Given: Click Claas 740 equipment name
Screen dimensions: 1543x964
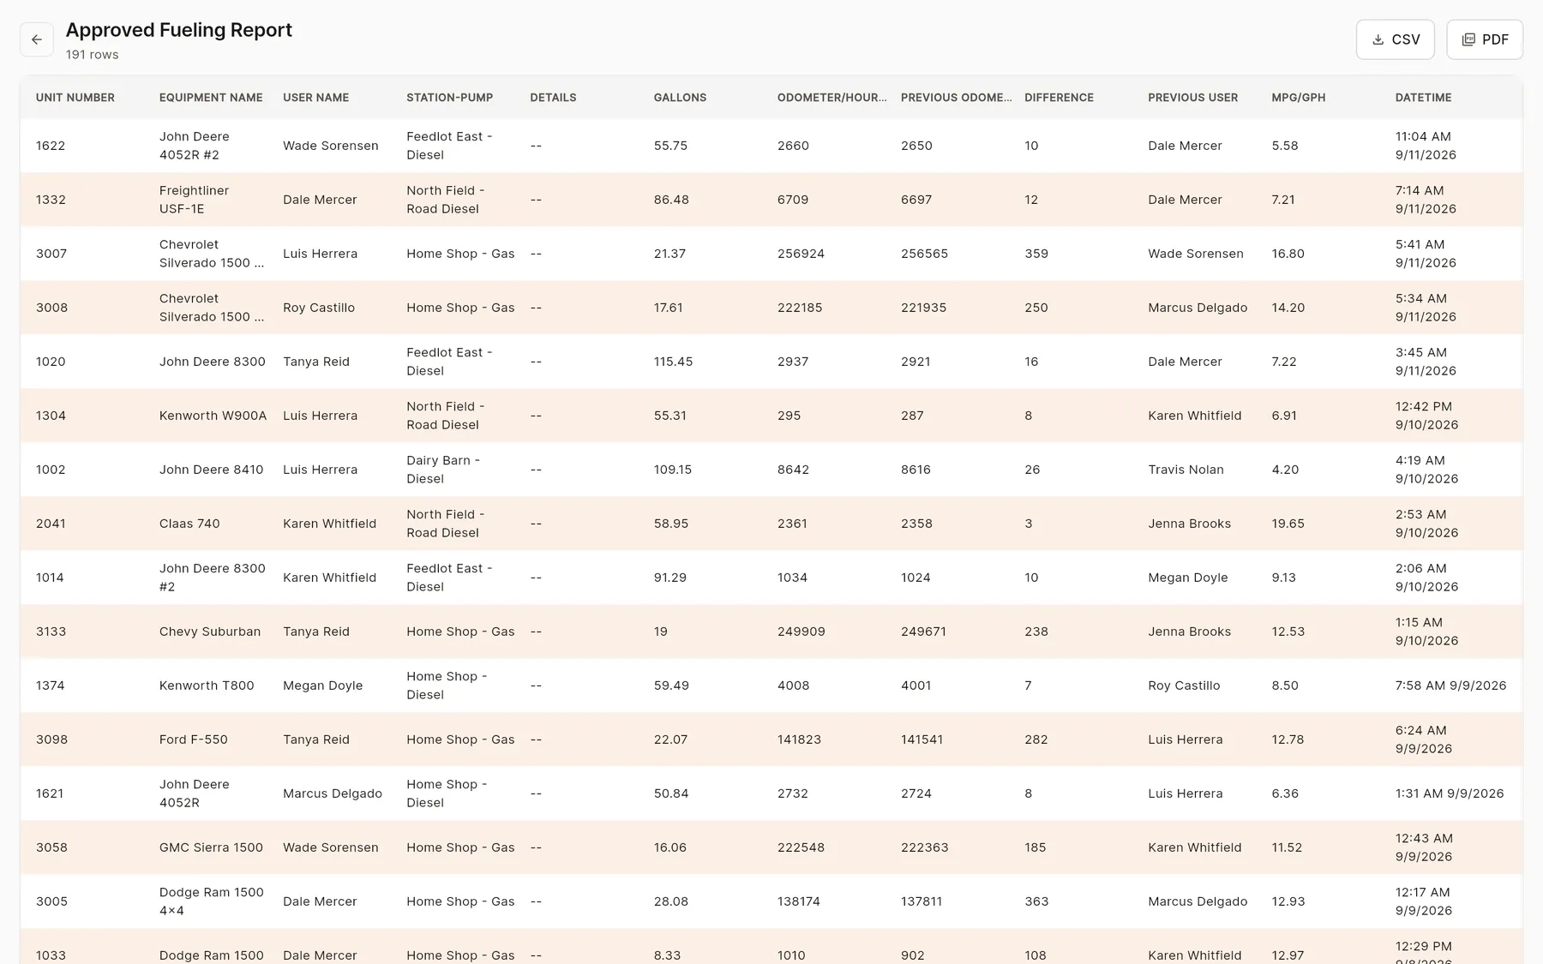Looking at the screenshot, I should pos(189,524).
